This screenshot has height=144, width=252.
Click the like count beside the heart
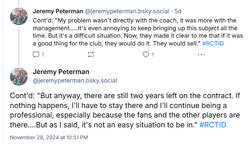pyautogui.click(x=153, y=54)
